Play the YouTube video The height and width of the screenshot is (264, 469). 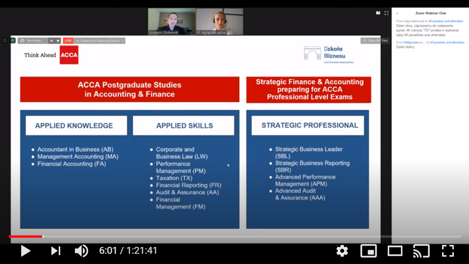(x=25, y=251)
